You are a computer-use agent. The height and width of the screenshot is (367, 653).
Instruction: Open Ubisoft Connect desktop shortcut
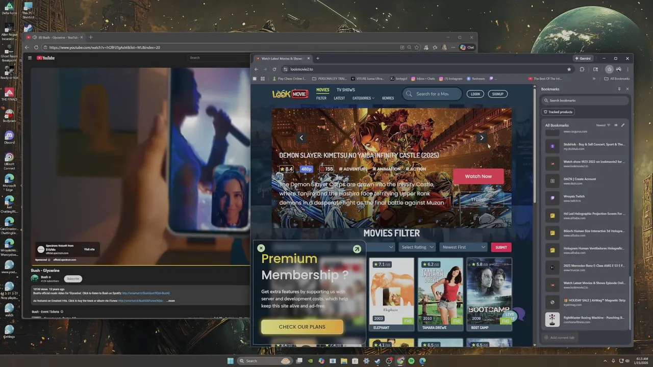[x=9, y=162]
